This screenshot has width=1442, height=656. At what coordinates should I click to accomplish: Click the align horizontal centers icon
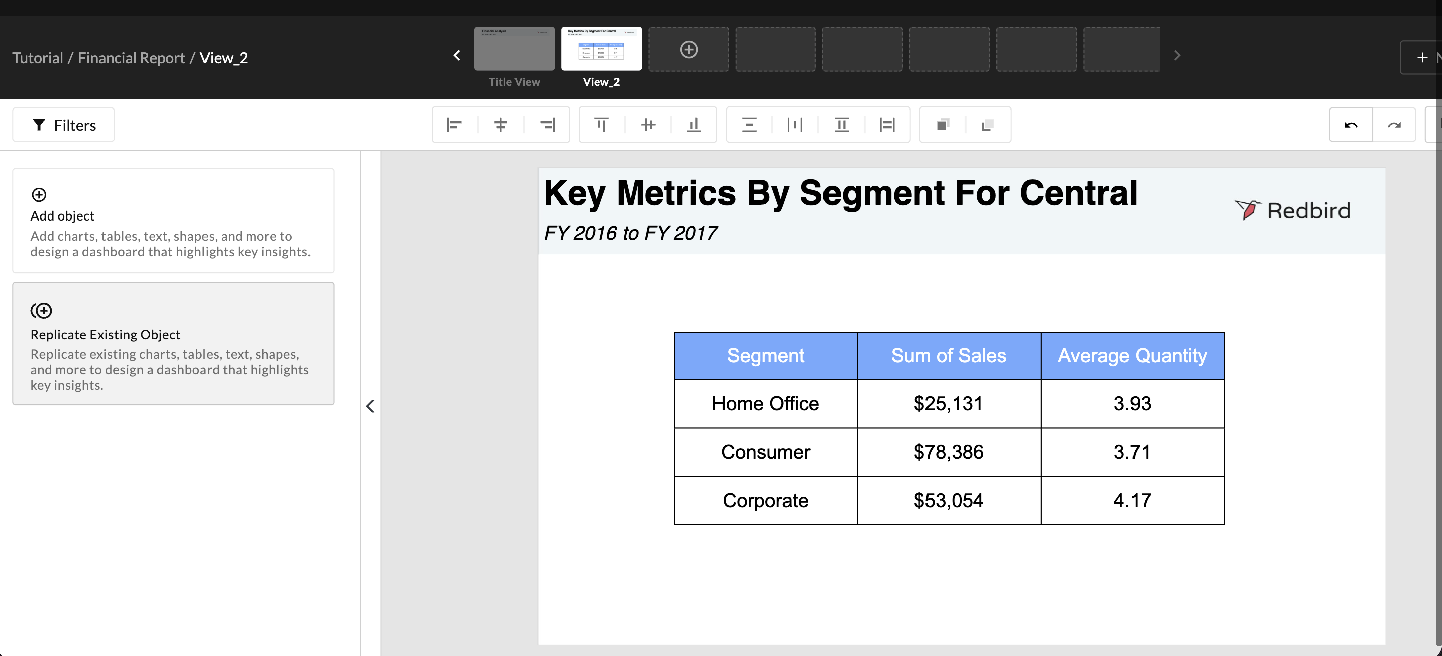click(500, 125)
